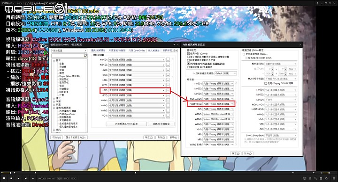The width and height of the screenshot is (338, 182).
Task: Adjust the volume slider in player bar
Action: (326, 173)
